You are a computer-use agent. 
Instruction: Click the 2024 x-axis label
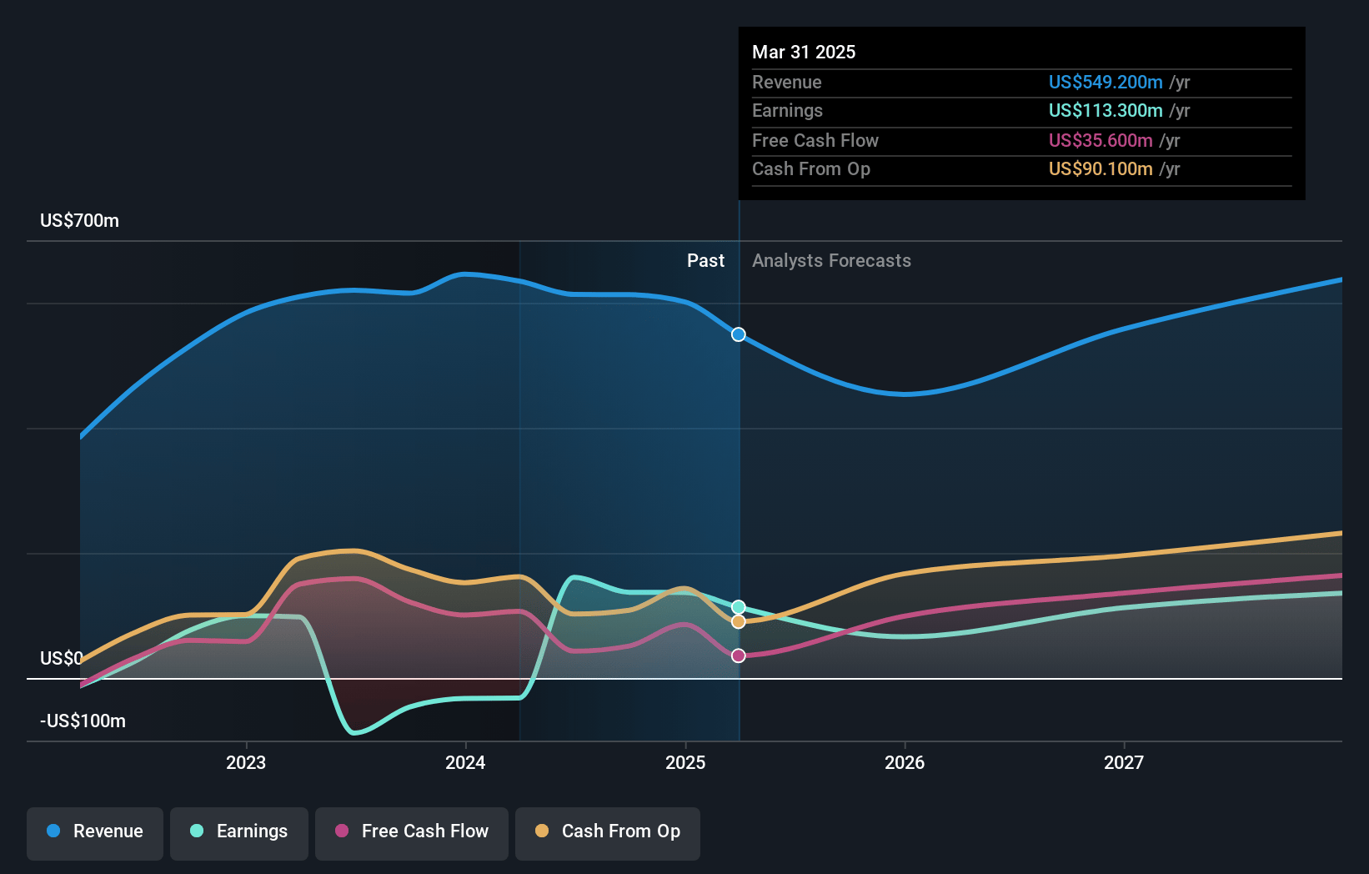pos(465,762)
